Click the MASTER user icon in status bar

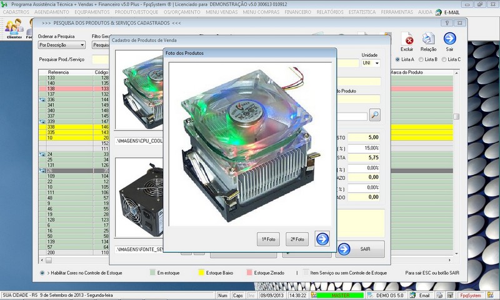click(x=314, y=295)
